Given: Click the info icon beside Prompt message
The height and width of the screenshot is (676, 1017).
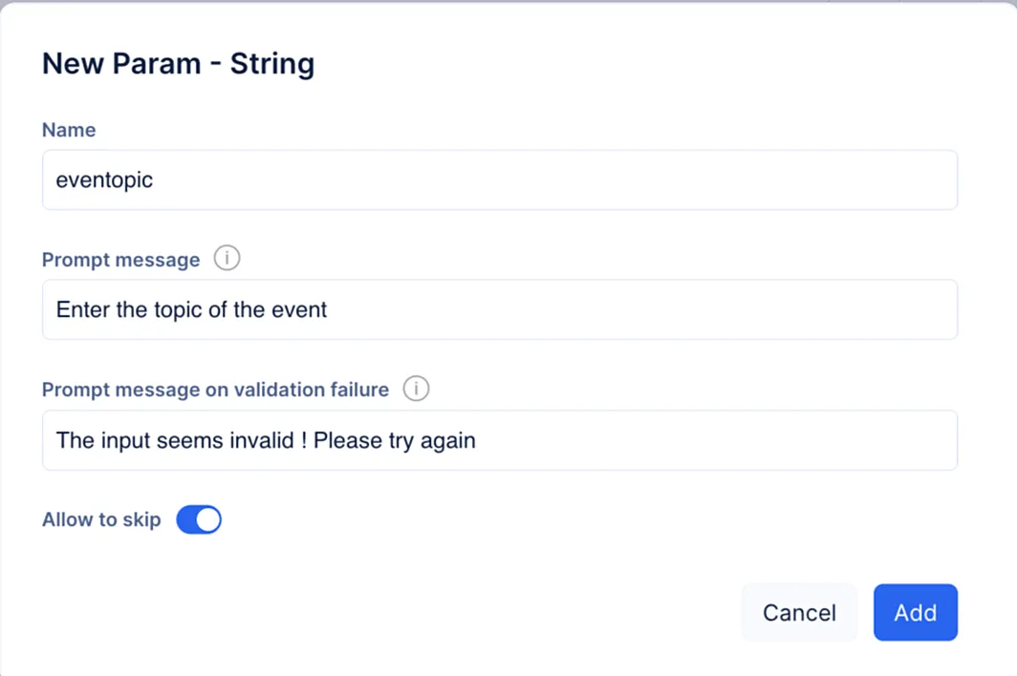Looking at the screenshot, I should 227,259.
